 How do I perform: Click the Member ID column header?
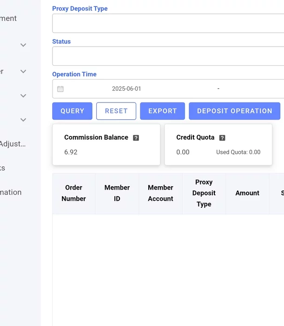(x=117, y=193)
